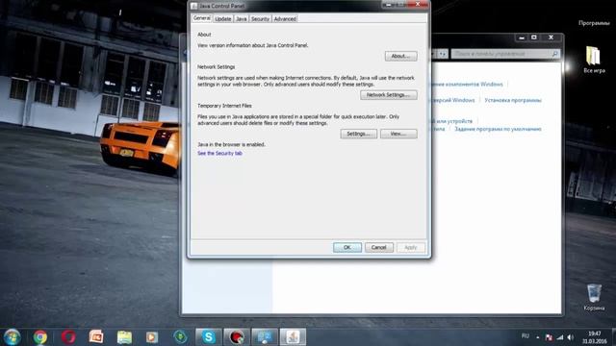Viewport: 616px width, 346px height.
Task: Dismiss dialog with Cancel button
Action: [x=378, y=248]
